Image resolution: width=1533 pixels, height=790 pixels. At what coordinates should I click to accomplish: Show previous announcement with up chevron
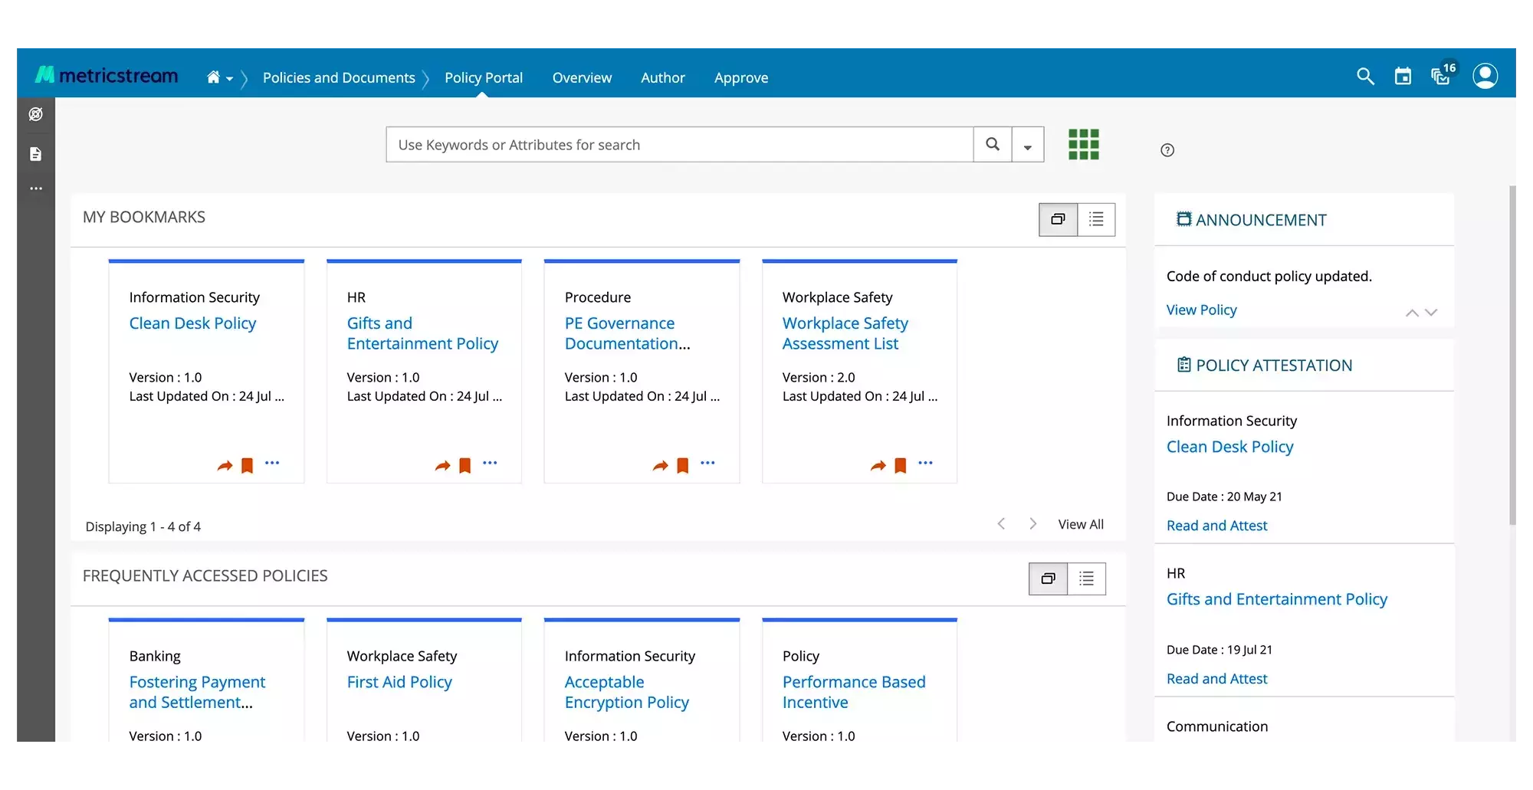click(1412, 313)
